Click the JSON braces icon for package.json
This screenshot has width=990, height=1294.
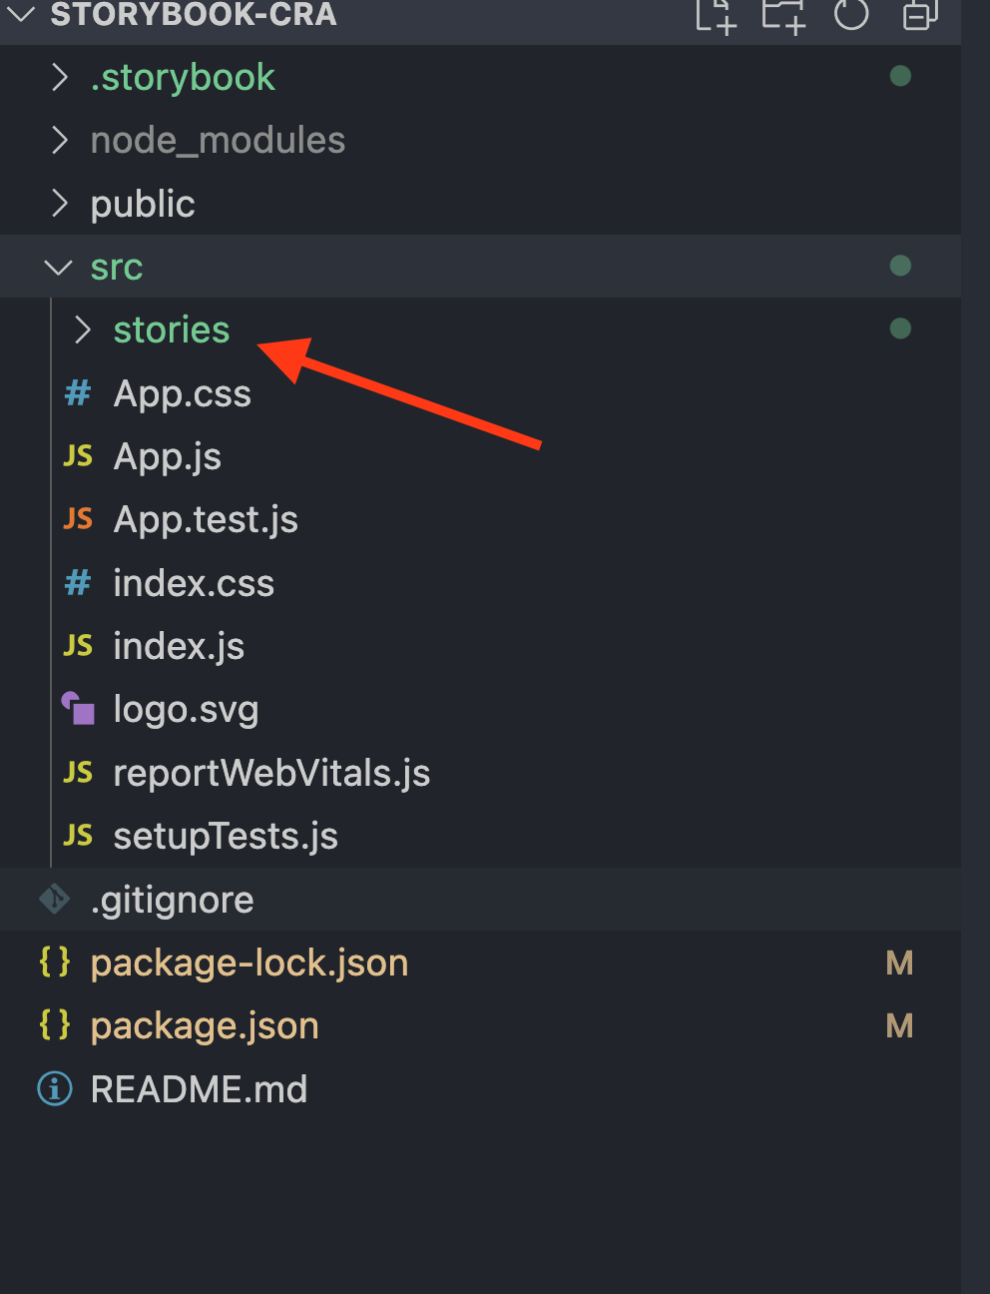tap(53, 1025)
